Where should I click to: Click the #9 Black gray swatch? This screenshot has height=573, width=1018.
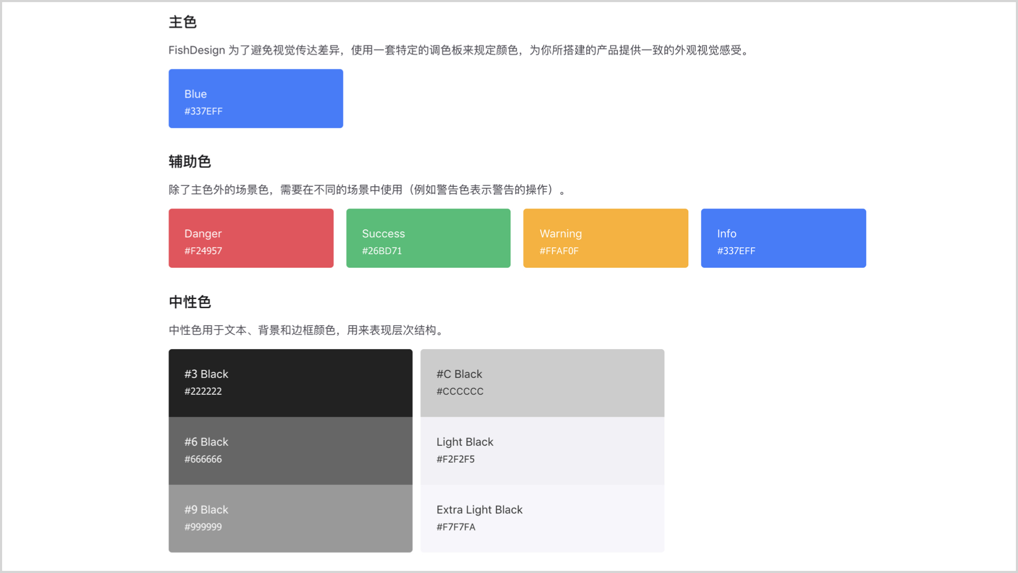click(x=290, y=518)
